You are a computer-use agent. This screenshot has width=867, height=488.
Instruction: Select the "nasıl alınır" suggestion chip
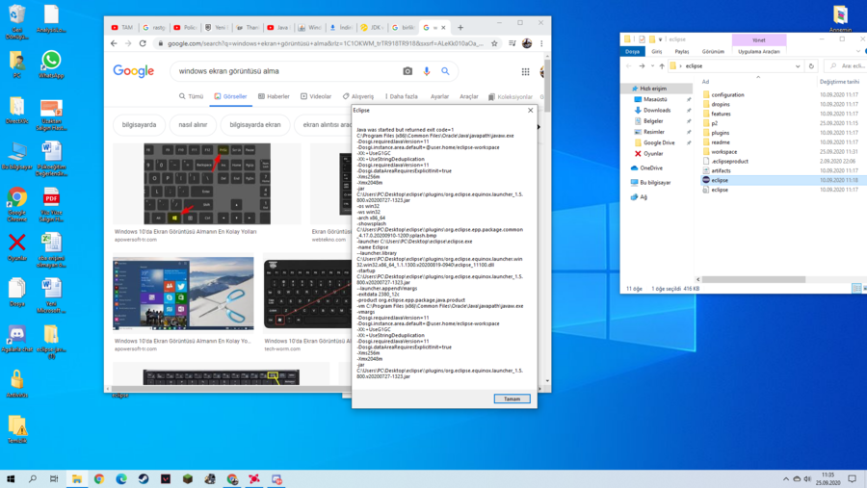(193, 124)
